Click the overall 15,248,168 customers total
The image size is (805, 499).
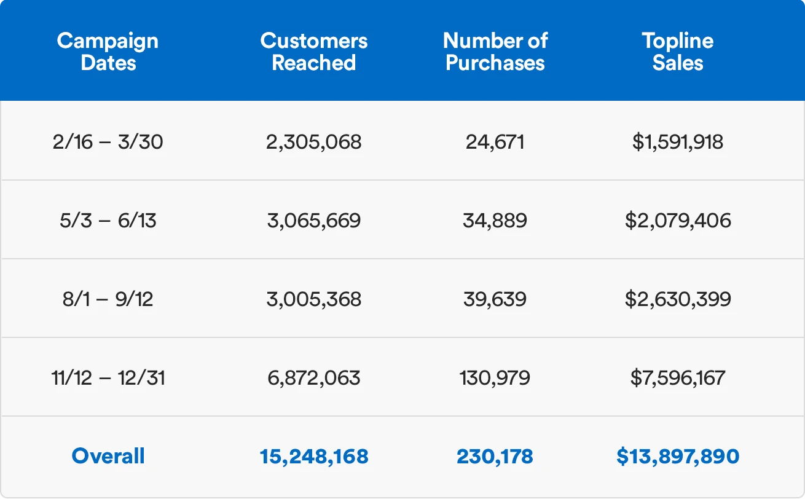(x=314, y=456)
